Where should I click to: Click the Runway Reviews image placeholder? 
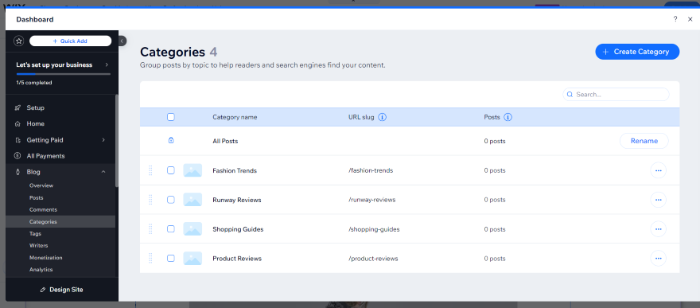click(192, 200)
